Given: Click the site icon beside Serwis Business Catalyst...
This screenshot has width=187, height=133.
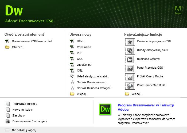Looking at the screenshot, I should (x=72, y=88).
